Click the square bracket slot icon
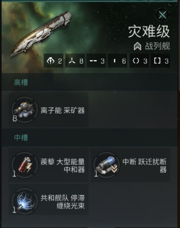Image resolution: width=180 pixels, height=228 pixels. (x=157, y=61)
